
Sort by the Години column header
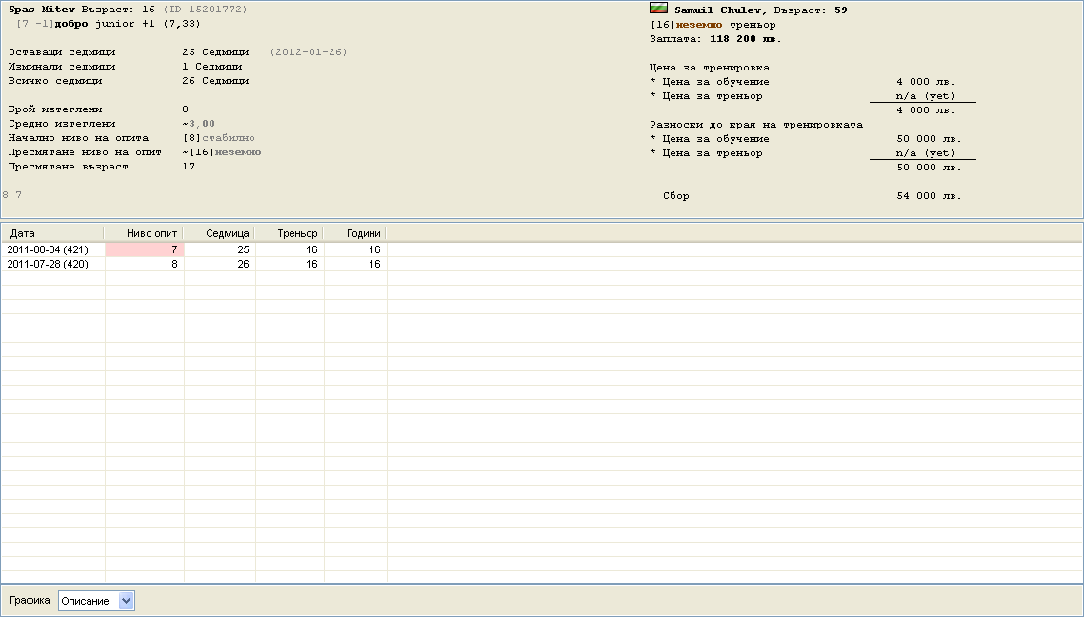pyautogui.click(x=355, y=233)
